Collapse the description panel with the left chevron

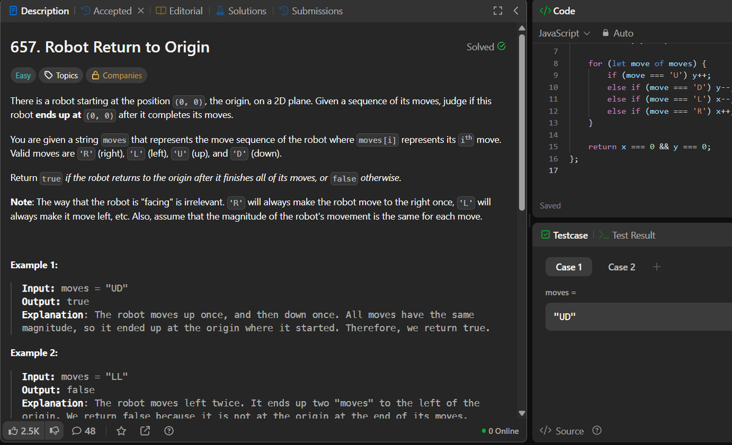coord(516,11)
